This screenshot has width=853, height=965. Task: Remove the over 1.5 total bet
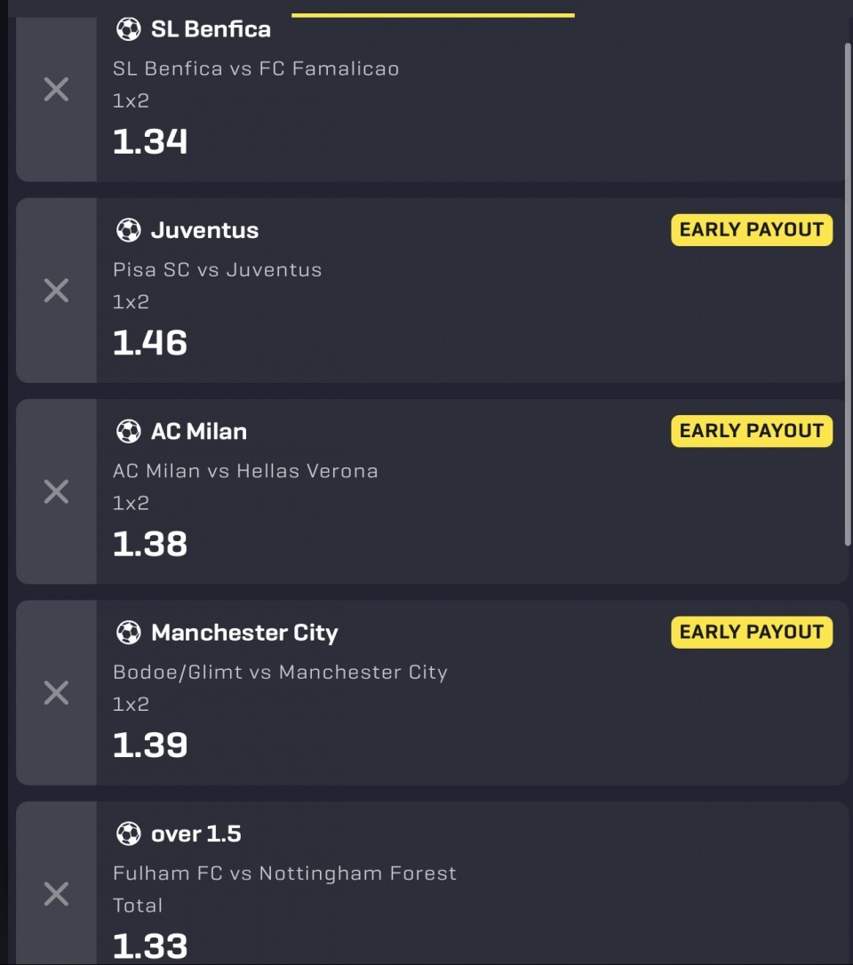tap(56, 893)
